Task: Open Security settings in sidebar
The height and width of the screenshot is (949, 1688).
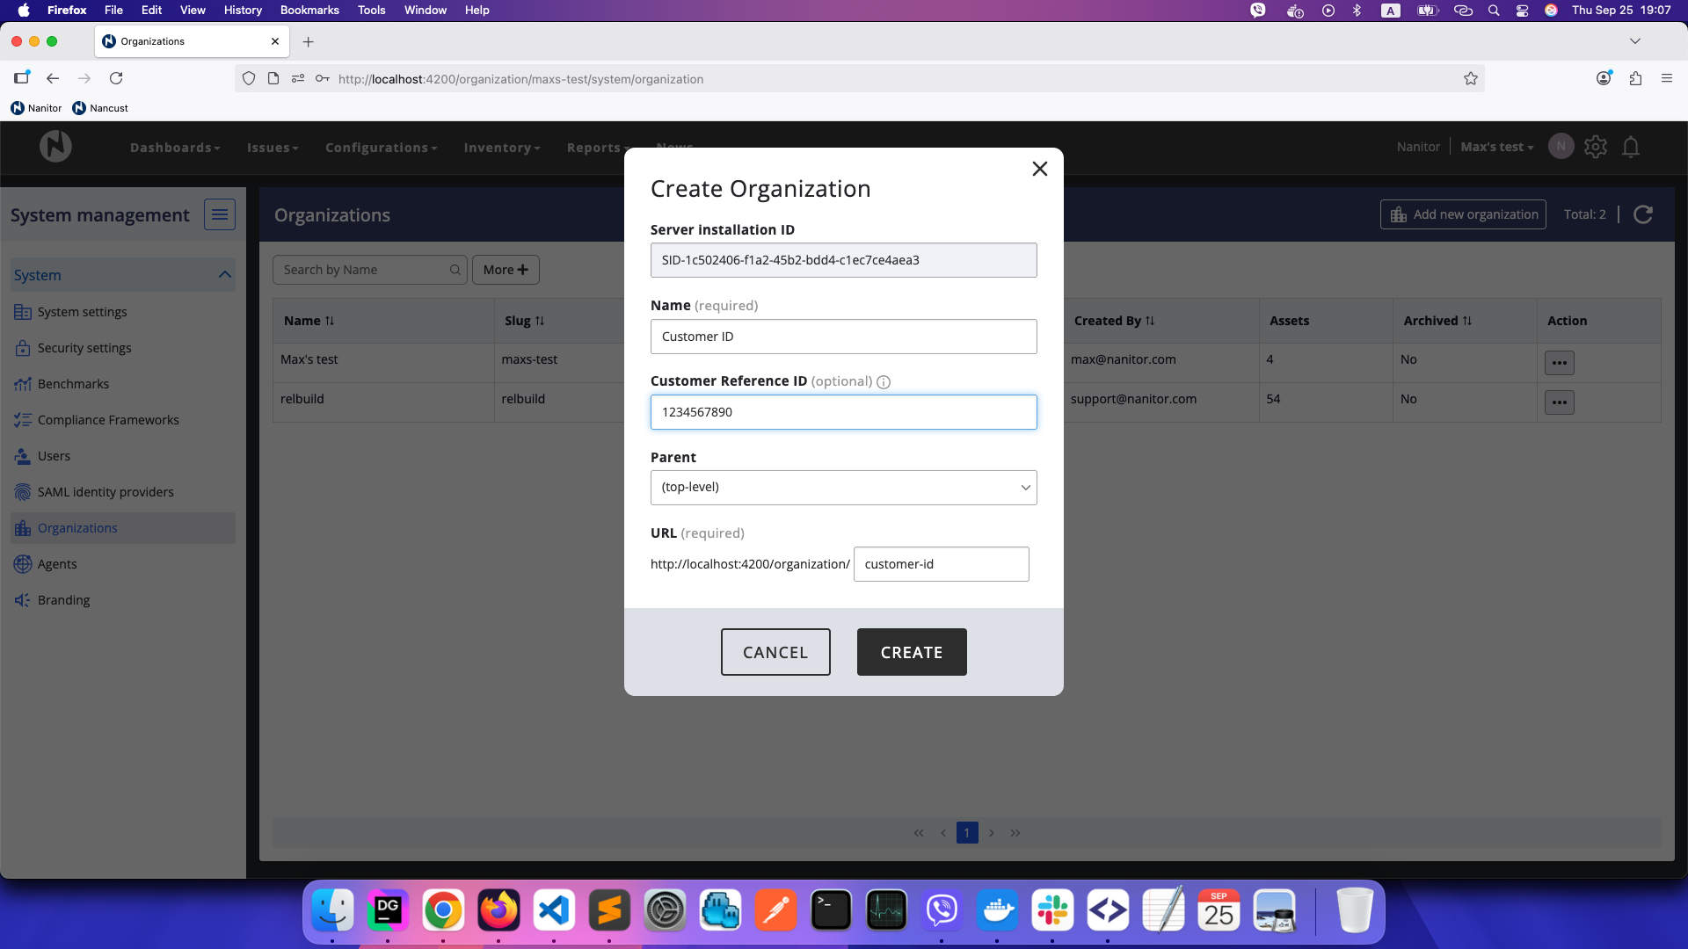Action: [84, 348]
